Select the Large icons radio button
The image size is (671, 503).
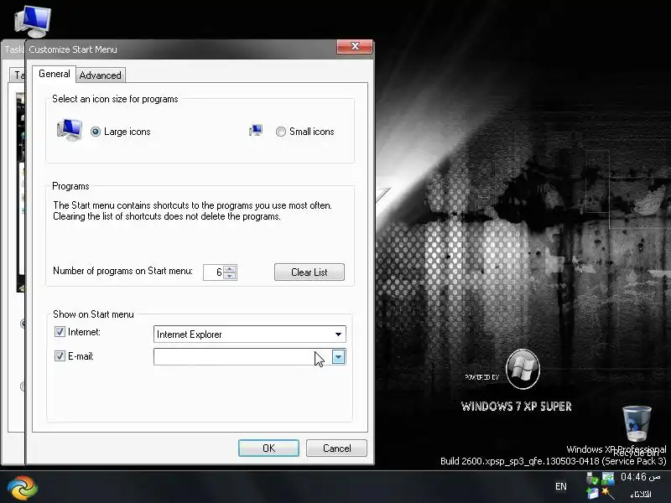[x=96, y=132]
